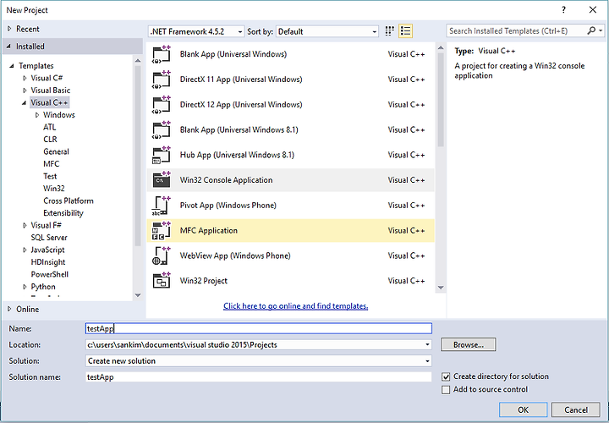Click the Blank App (Universal Windows) template icon
The image size is (609, 423).
(162, 54)
